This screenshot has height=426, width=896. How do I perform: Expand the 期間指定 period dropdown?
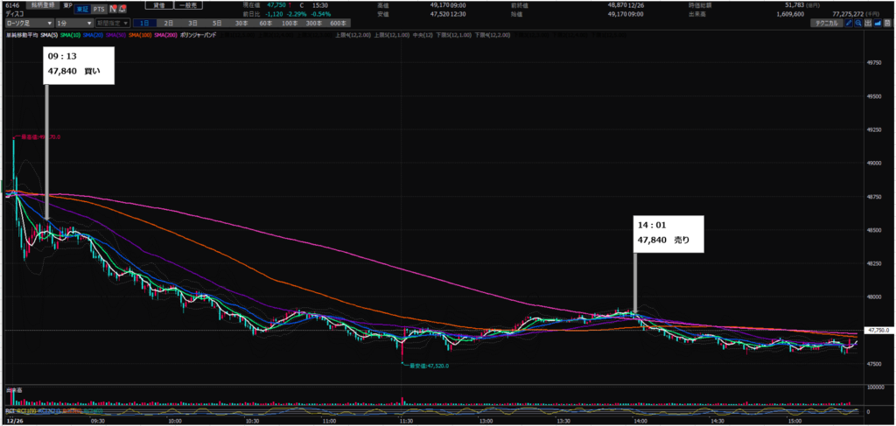pyautogui.click(x=113, y=23)
